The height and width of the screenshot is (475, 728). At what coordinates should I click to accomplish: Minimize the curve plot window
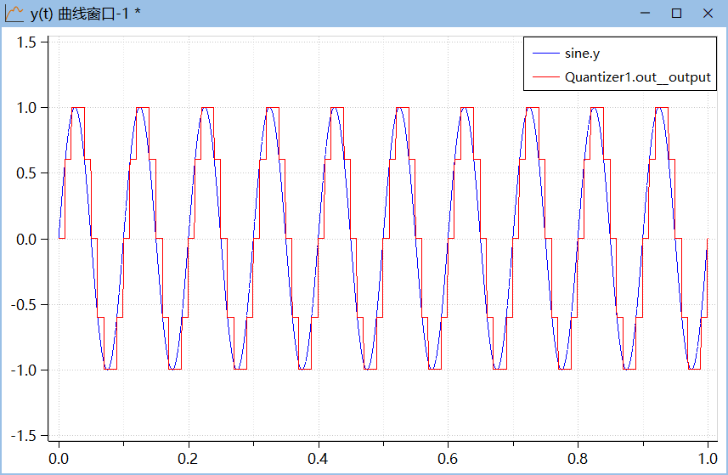(x=646, y=13)
